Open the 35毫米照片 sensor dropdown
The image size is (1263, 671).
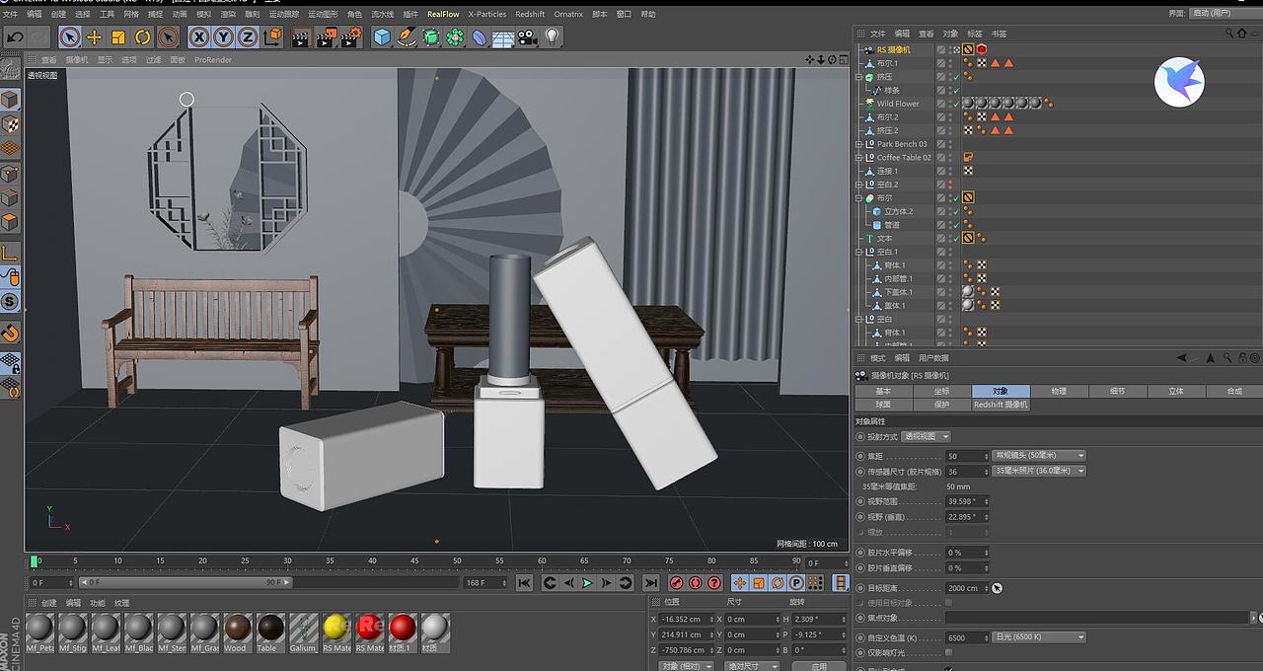click(1040, 471)
